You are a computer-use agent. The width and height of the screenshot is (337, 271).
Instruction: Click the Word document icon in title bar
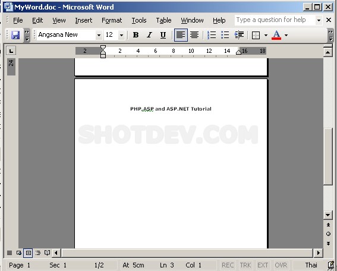[8, 7]
